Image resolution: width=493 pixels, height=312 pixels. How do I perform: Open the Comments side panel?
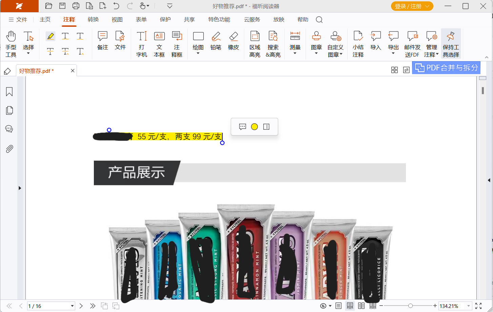click(x=9, y=129)
